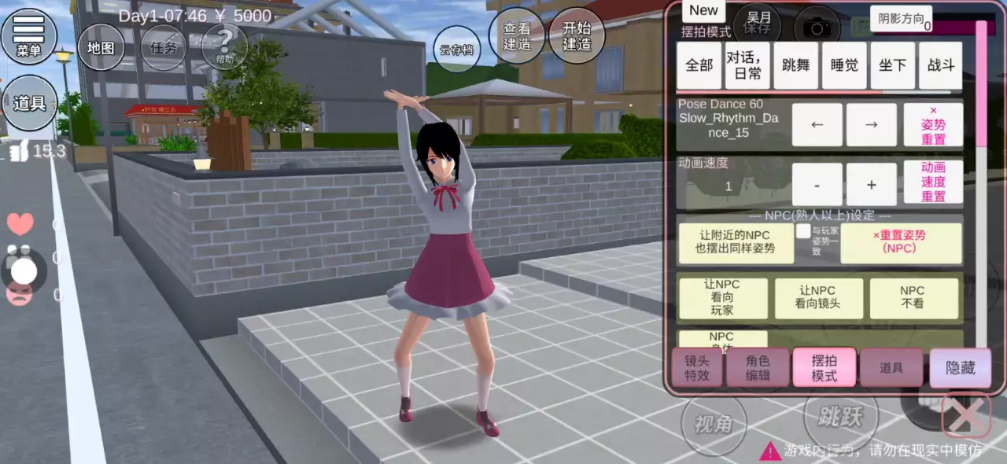This screenshot has height=464, width=1007.
Task: Tap the angry face status icon
Action: point(20,295)
